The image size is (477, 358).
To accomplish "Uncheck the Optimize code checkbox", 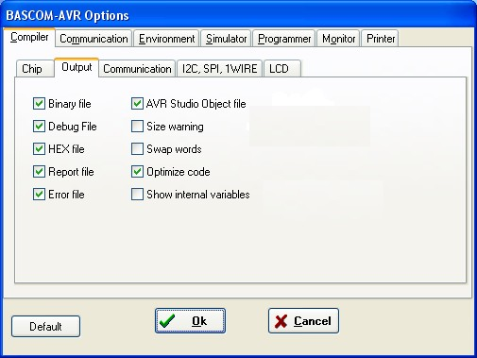I will coord(137,172).
